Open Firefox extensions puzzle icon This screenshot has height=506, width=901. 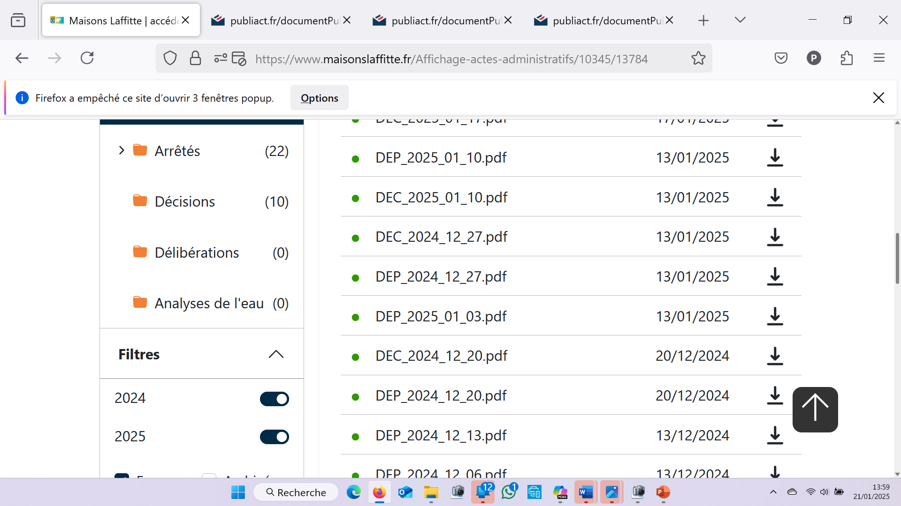[847, 59]
